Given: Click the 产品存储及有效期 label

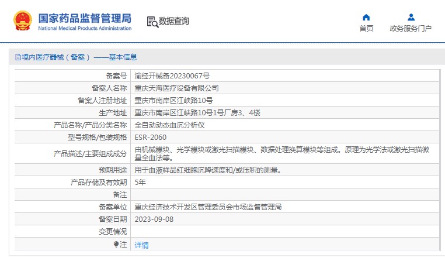Looking at the screenshot, I should pos(99,182).
